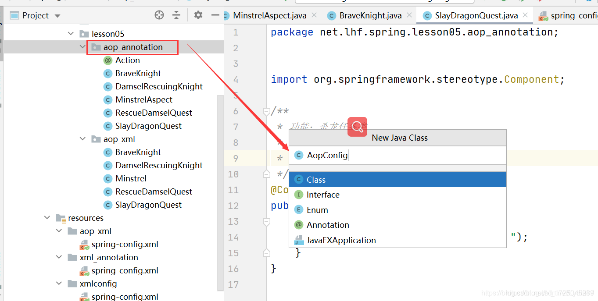Choose Annotation in New Java Class popup

tap(397, 225)
